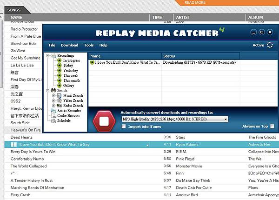Click the Yesterday green icon in tree
Screen dimensions: 279x200
[x=60, y=70]
